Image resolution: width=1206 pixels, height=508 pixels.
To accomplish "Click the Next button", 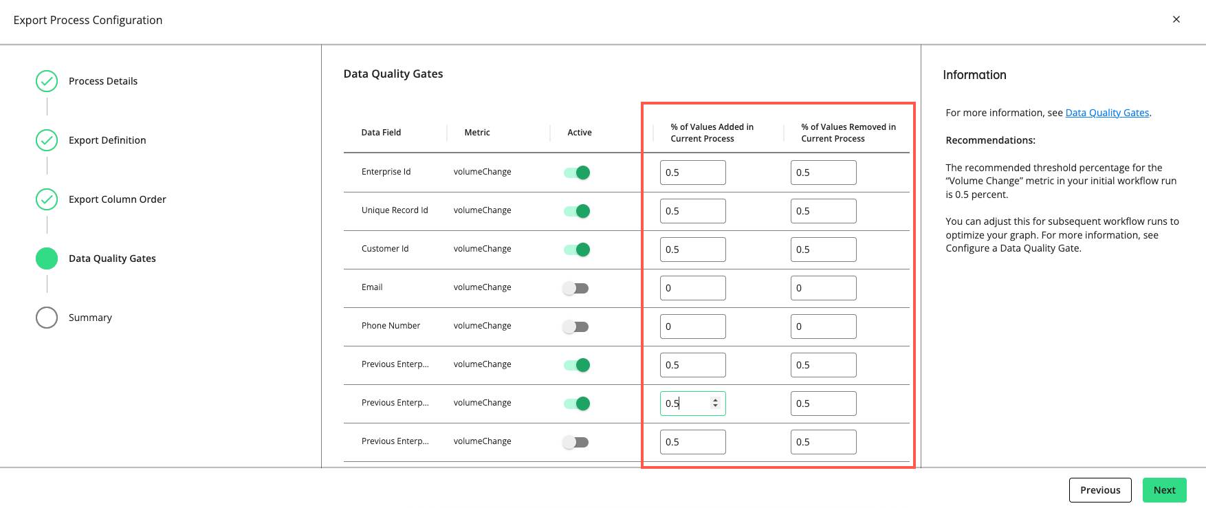I will [x=1164, y=490].
